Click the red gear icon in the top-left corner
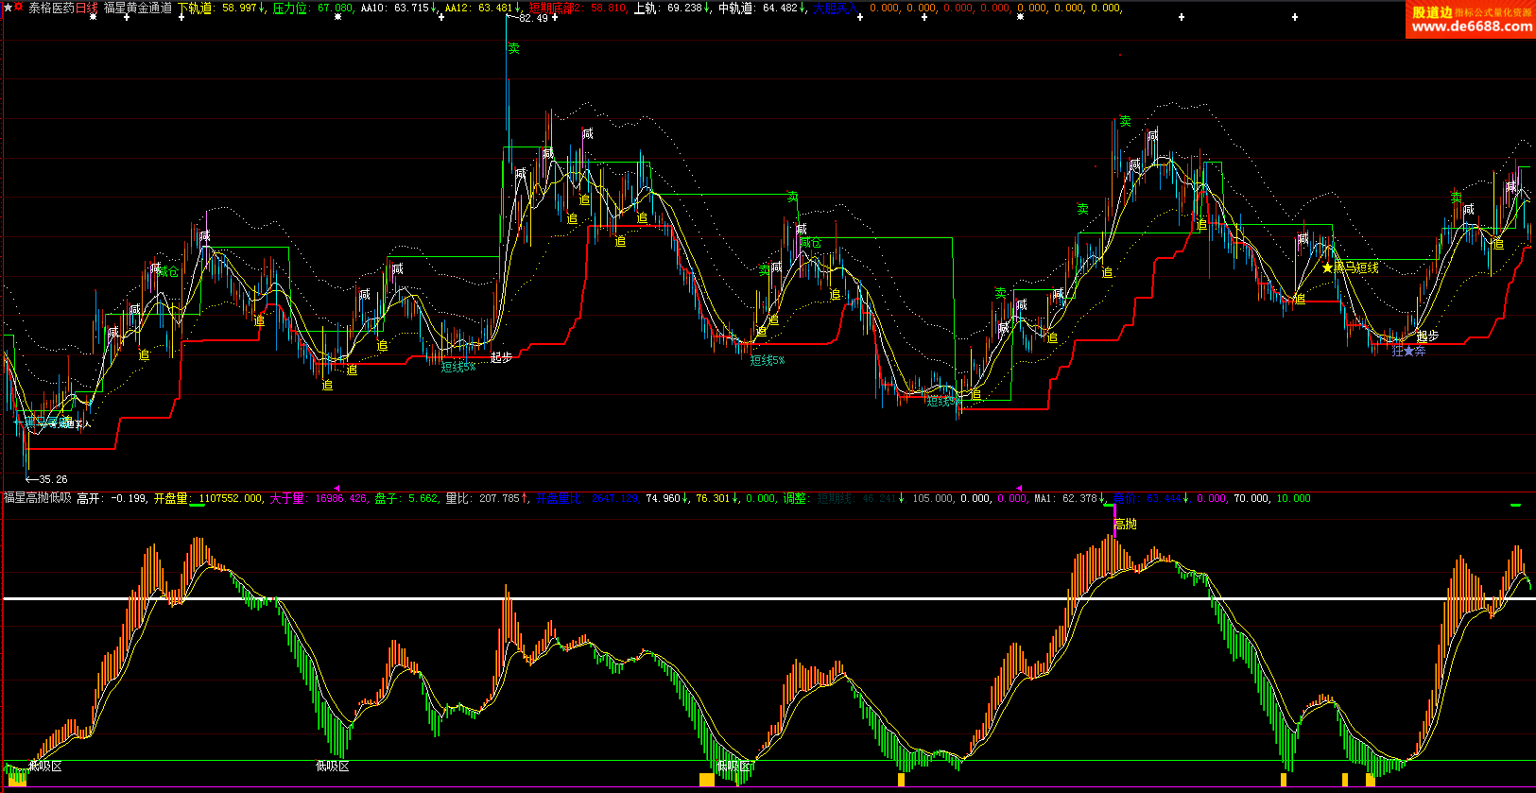This screenshot has width=1536, height=793. click(18, 8)
